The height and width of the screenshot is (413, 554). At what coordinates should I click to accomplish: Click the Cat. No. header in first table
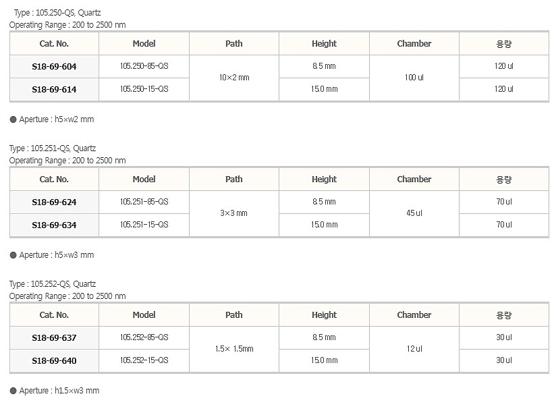(54, 44)
